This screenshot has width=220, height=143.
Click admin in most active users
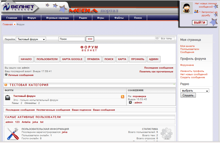click(9, 122)
